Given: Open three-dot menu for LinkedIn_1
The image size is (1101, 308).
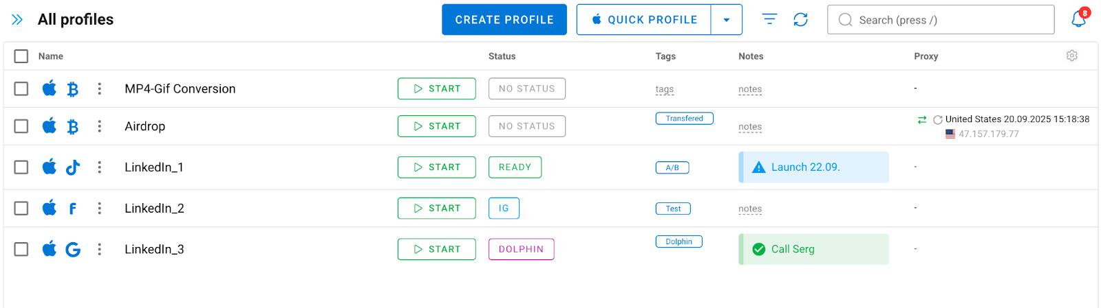Looking at the screenshot, I should (x=99, y=167).
